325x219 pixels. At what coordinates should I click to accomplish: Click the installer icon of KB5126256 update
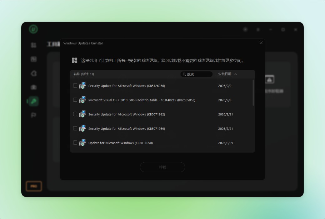(x=82, y=85)
